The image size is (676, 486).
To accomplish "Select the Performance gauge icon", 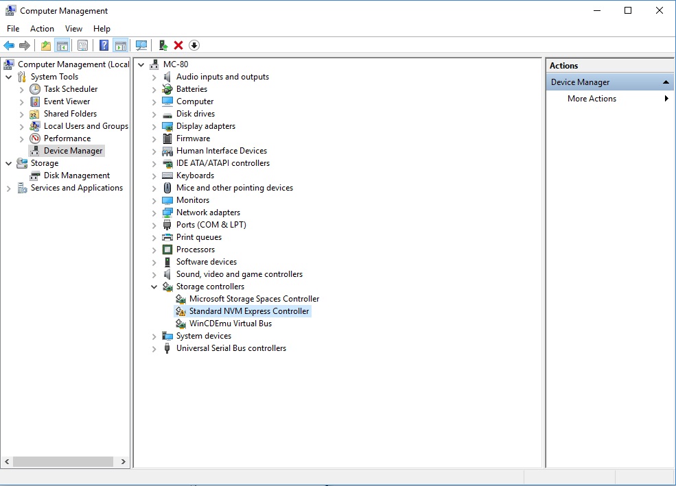I will point(35,138).
